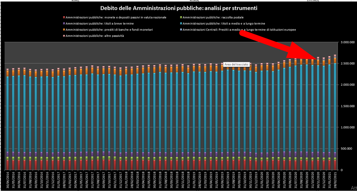
Task: Click the date label 30/09/2017
Action: pos(104,180)
